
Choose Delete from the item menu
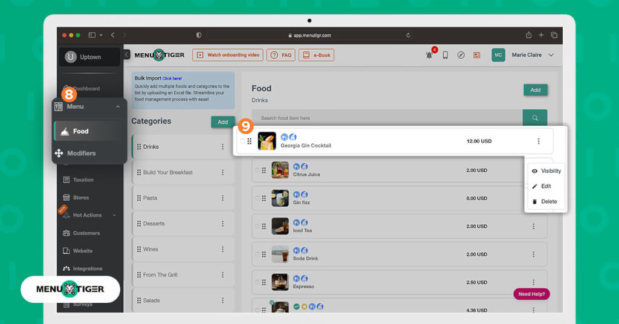pyautogui.click(x=545, y=202)
